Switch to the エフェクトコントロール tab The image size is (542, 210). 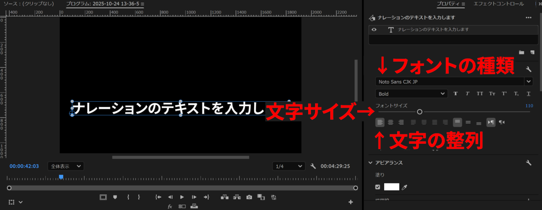[498, 4]
